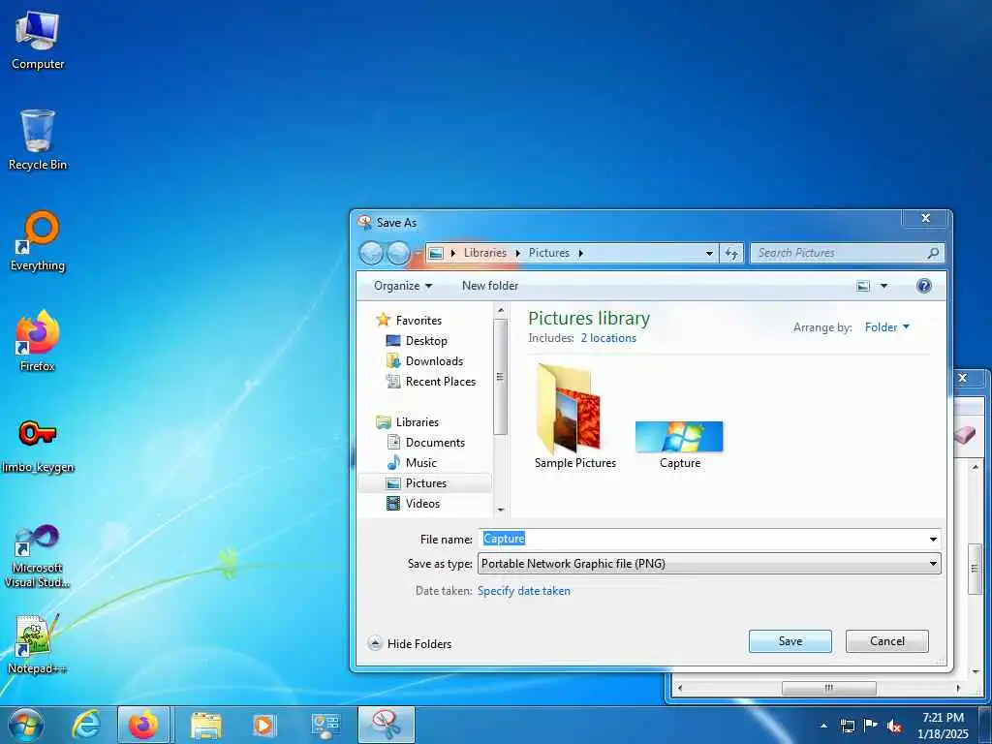The height and width of the screenshot is (744, 992).
Task: Open the Save as type dropdown
Action: (709, 564)
